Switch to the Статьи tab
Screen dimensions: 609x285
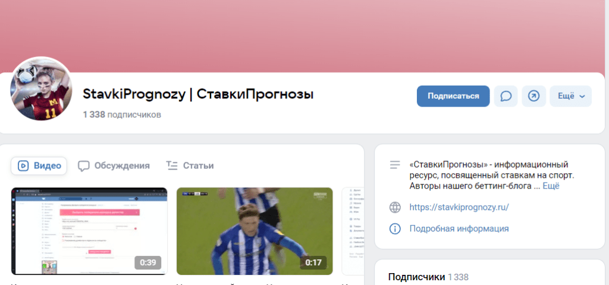pyautogui.click(x=190, y=165)
